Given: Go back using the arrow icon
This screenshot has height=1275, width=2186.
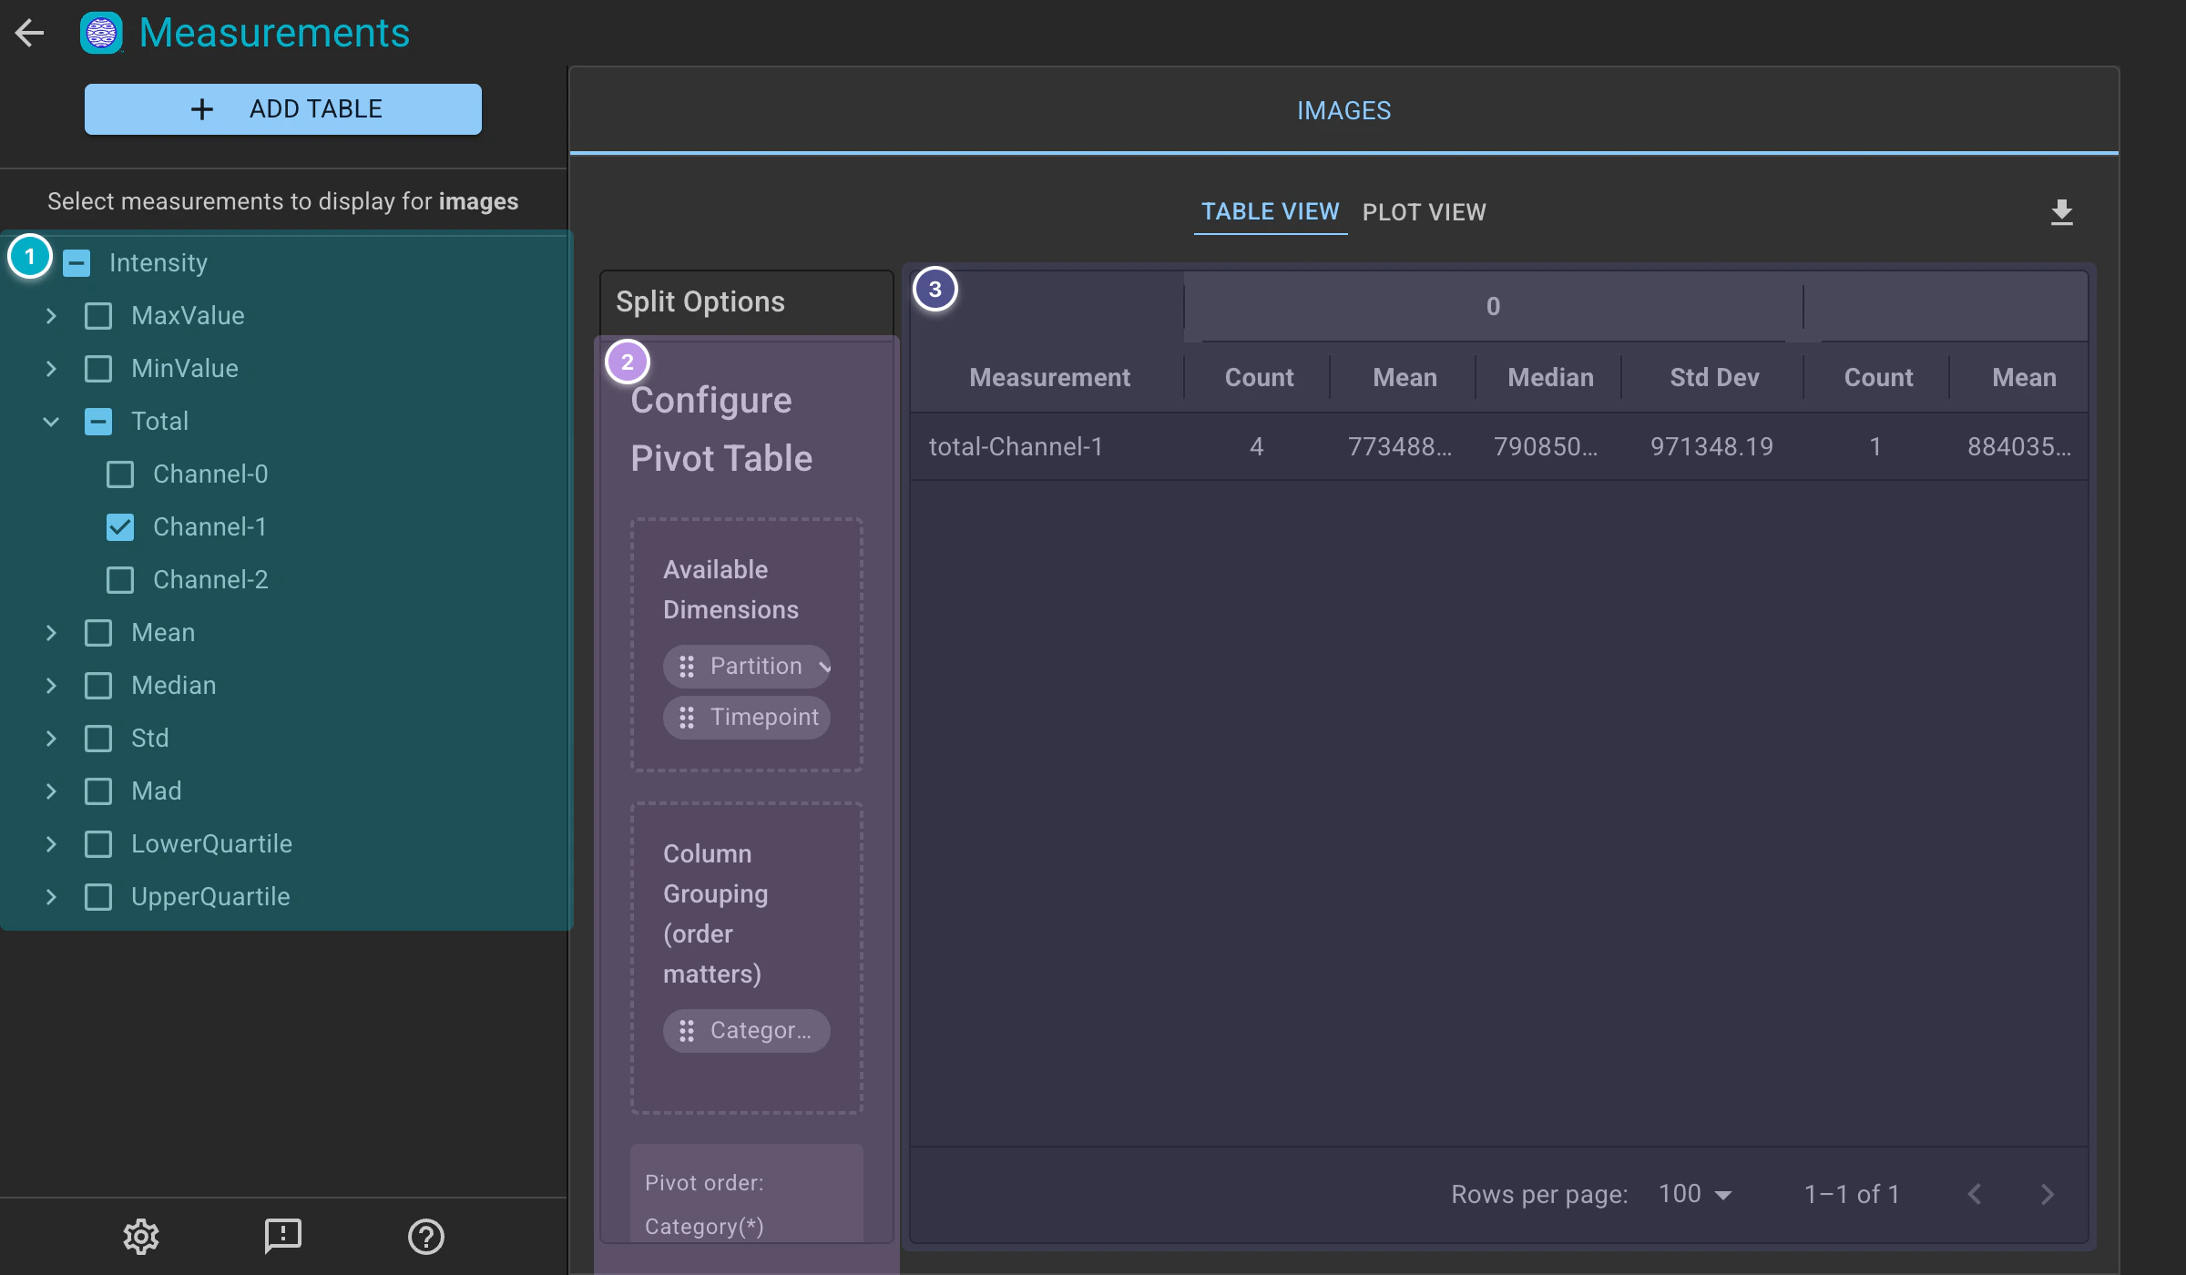Looking at the screenshot, I should pos(30,33).
